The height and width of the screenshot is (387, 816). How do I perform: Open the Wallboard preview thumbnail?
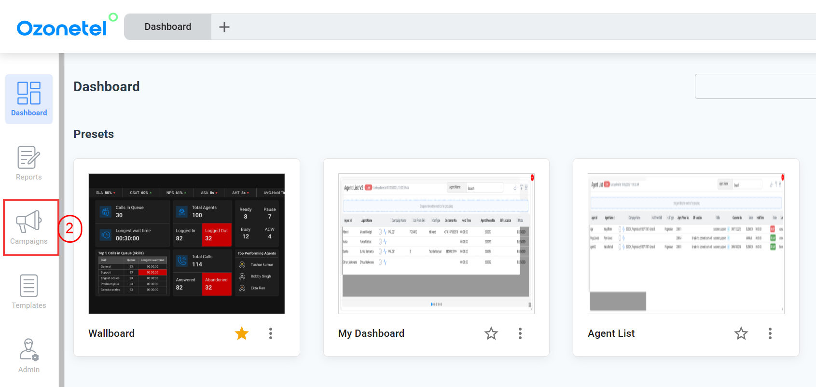click(x=187, y=244)
